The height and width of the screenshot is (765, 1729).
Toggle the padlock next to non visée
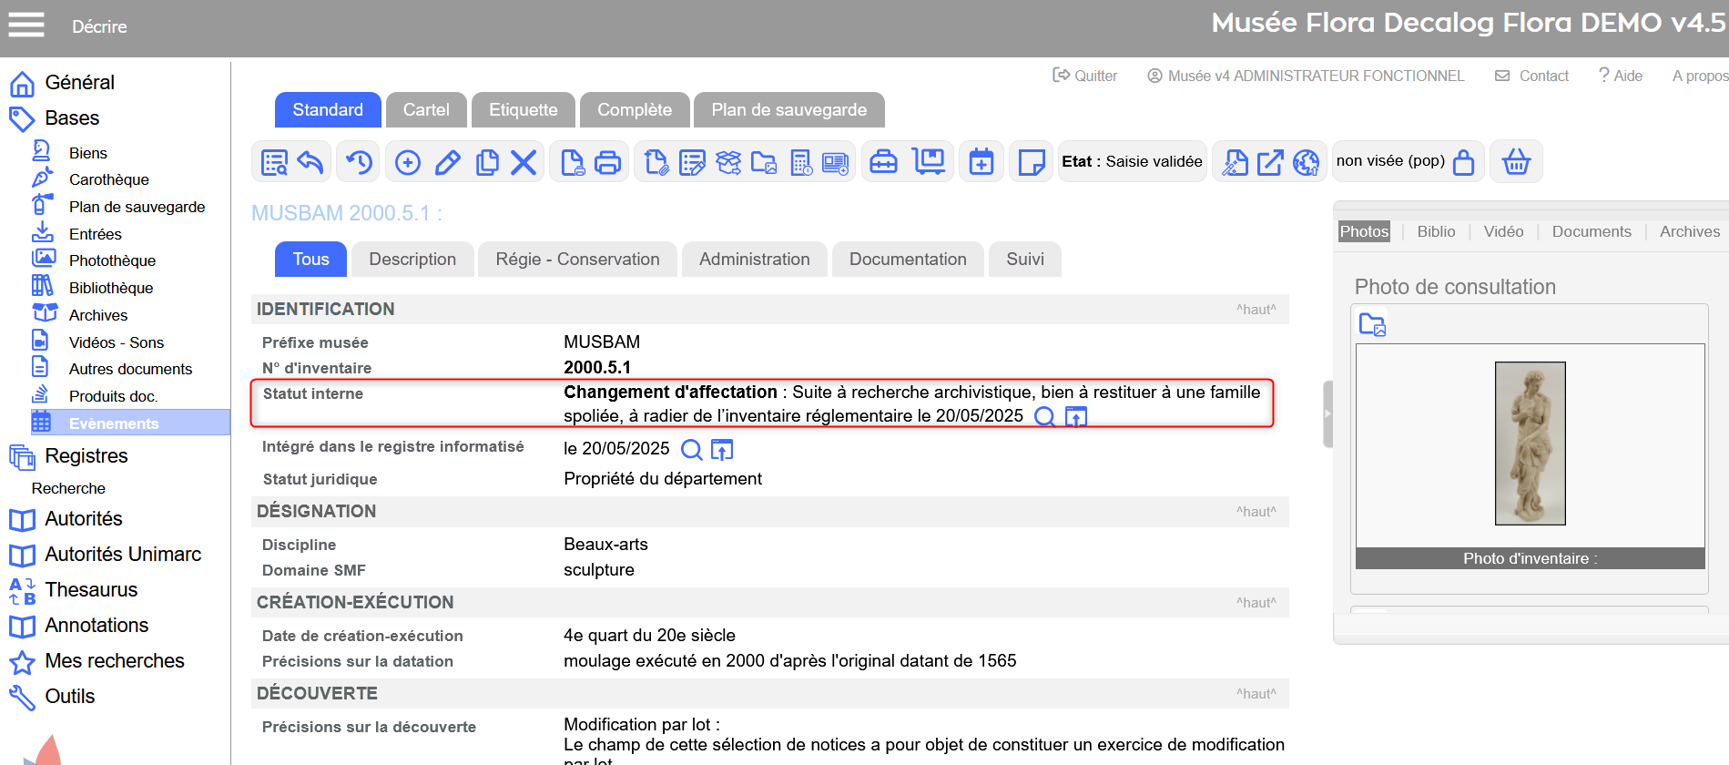[x=1463, y=162]
